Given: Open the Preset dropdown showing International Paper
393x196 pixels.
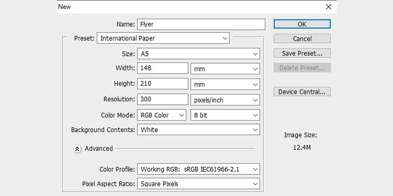Looking at the screenshot, I should 163,38.
